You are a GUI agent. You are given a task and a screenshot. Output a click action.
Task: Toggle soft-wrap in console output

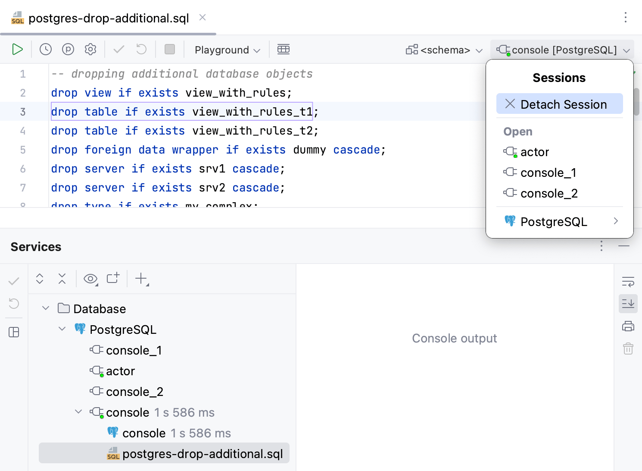pos(628,282)
